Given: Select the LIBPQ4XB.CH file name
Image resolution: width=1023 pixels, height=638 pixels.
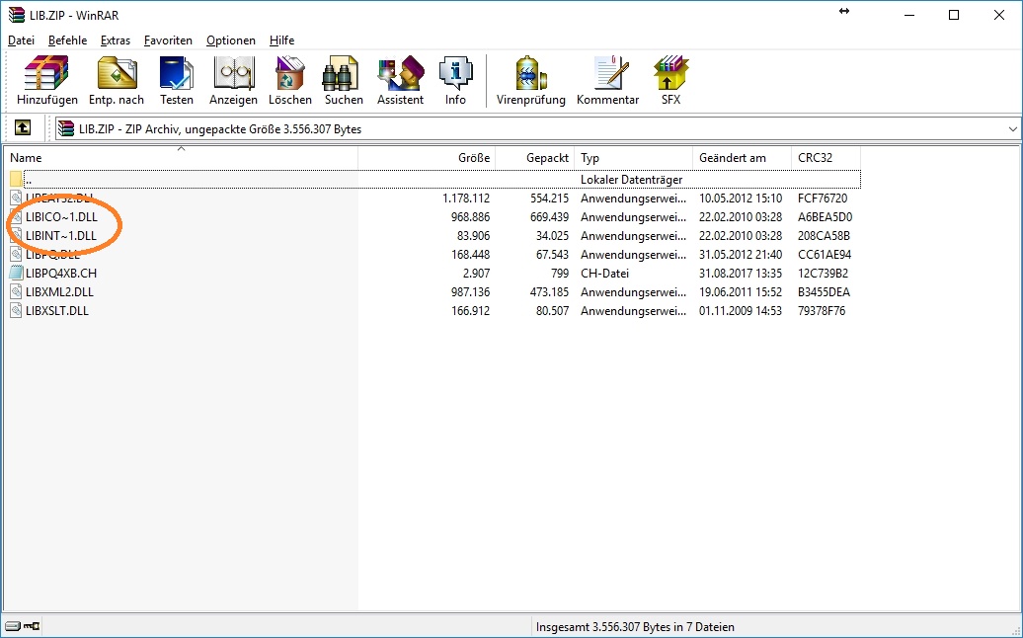Looking at the screenshot, I should pyautogui.click(x=61, y=273).
